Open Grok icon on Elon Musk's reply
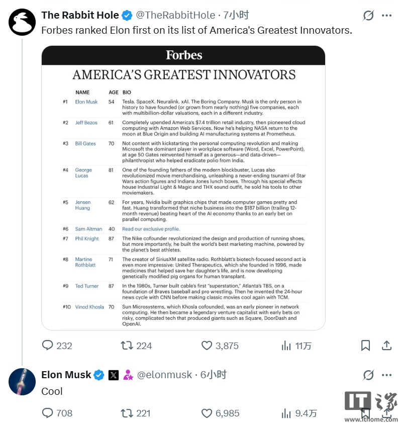The width and height of the screenshot is (404, 427). (368, 375)
